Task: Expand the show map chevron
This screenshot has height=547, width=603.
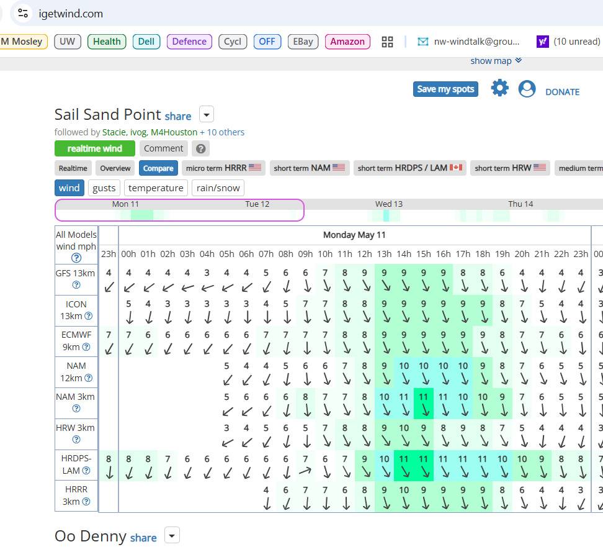Action: point(519,60)
